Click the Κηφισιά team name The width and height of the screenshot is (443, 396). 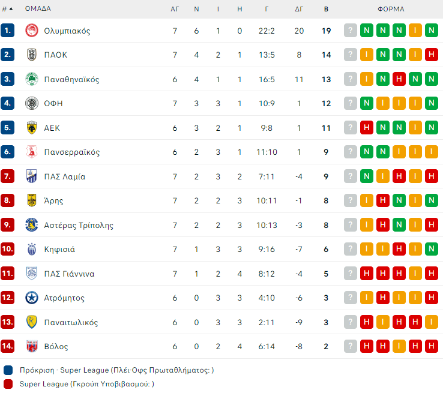point(59,249)
